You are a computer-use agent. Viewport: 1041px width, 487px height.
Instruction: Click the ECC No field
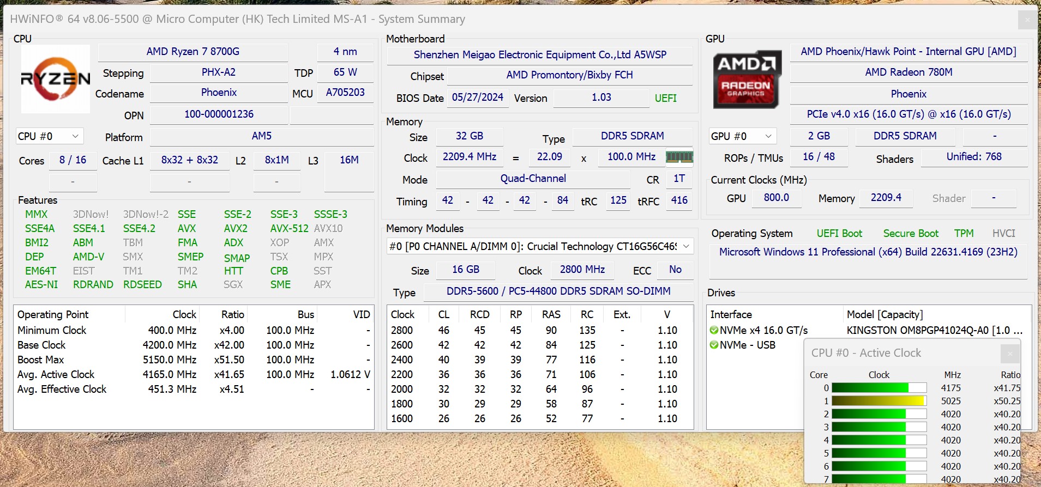[675, 270]
